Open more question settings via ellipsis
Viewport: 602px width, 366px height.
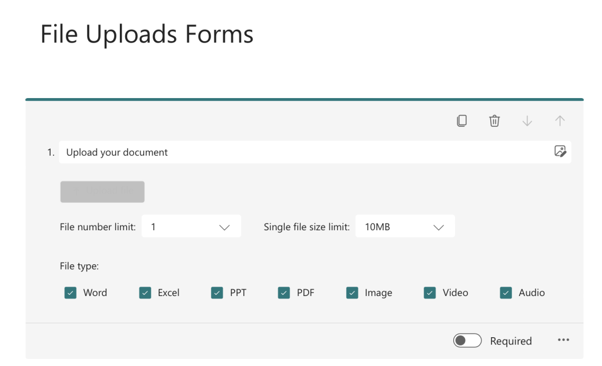click(563, 340)
